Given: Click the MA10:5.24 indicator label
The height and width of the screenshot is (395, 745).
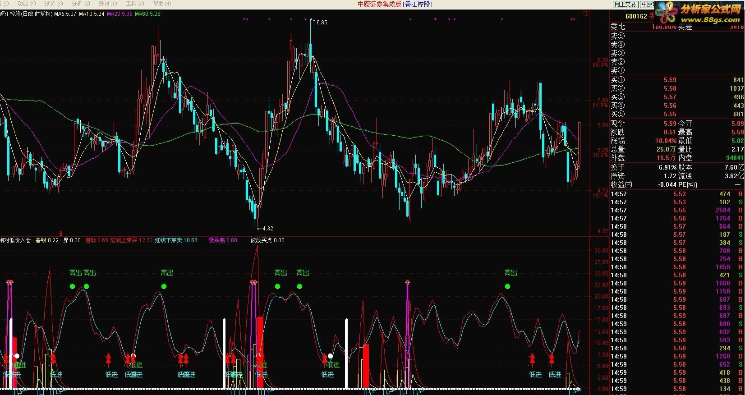Looking at the screenshot, I should tap(92, 14).
